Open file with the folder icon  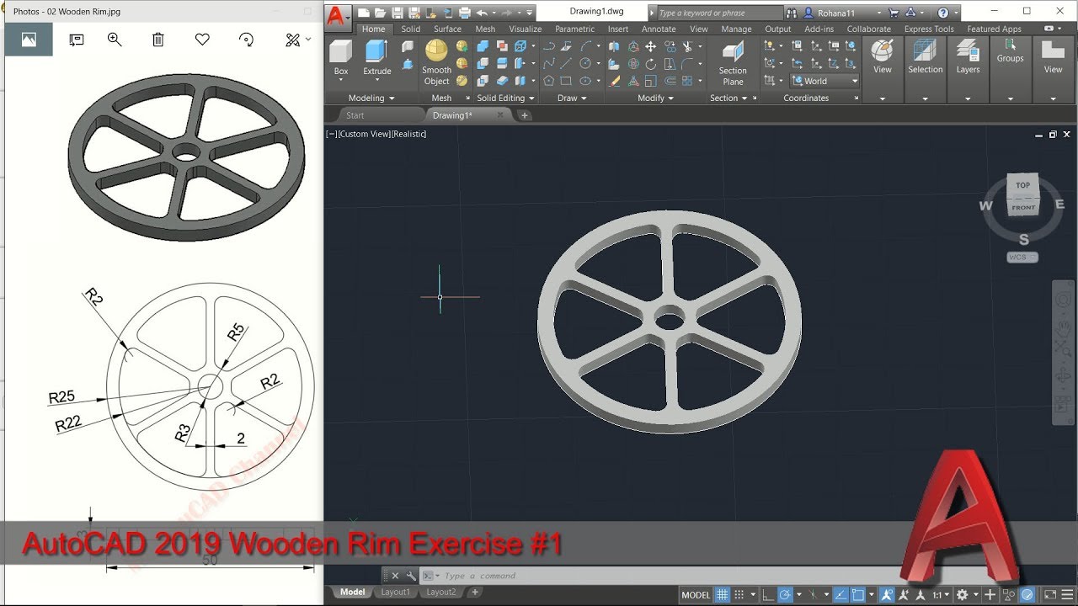(x=381, y=13)
